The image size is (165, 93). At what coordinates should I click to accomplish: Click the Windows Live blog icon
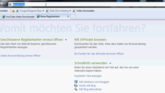click(x=76, y=82)
